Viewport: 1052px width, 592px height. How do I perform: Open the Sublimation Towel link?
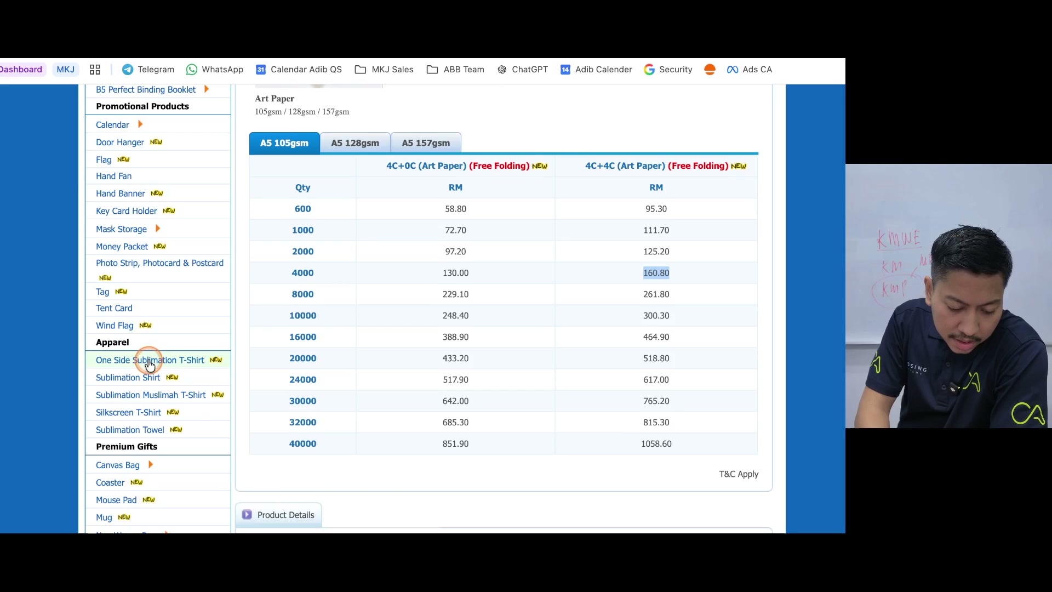pyautogui.click(x=130, y=430)
